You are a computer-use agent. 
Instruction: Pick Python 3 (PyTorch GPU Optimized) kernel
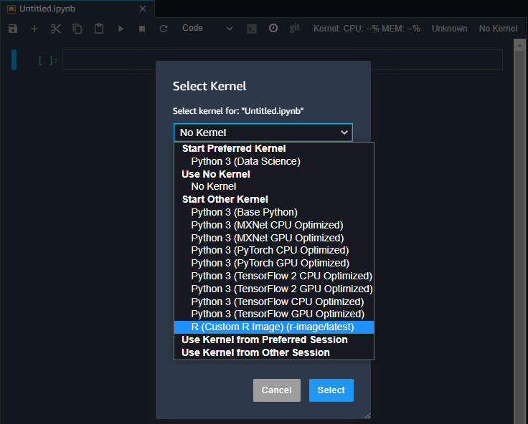pyautogui.click(x=270, y=263)
